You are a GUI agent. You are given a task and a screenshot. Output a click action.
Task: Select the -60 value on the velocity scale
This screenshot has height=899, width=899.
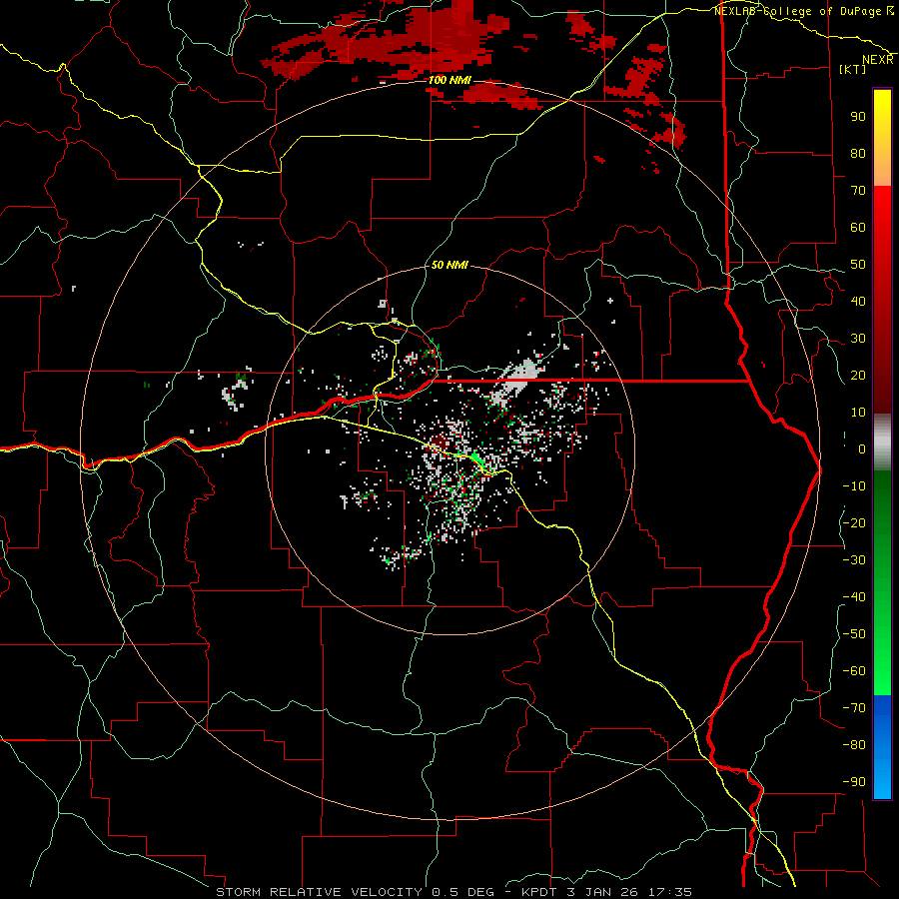(x=854, y=671)
